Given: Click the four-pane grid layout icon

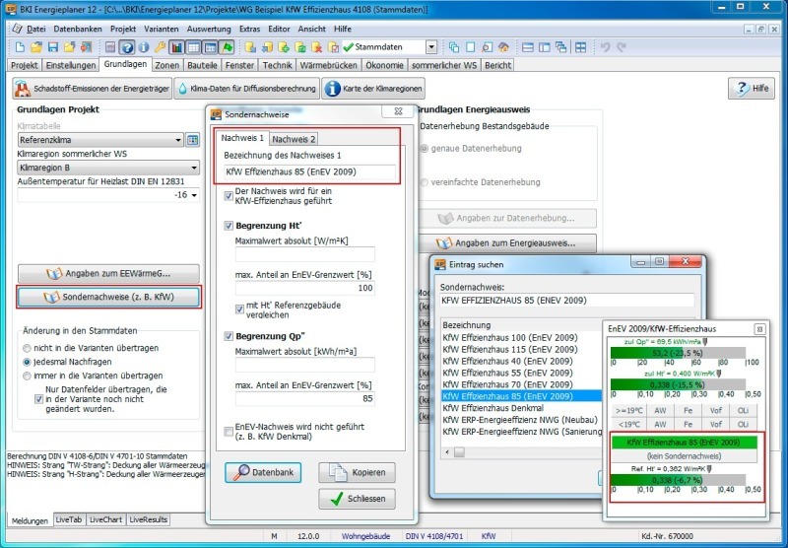Looking at the screenshot, I should pos(581,47).
